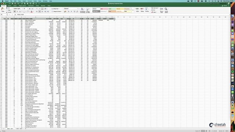
Task: Apply accounting currency format
Action: [65, 11]
